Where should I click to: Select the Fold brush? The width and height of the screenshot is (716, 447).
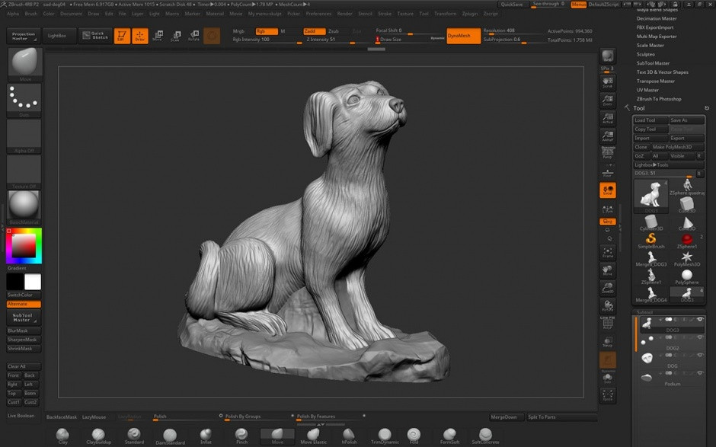(414, 435)
